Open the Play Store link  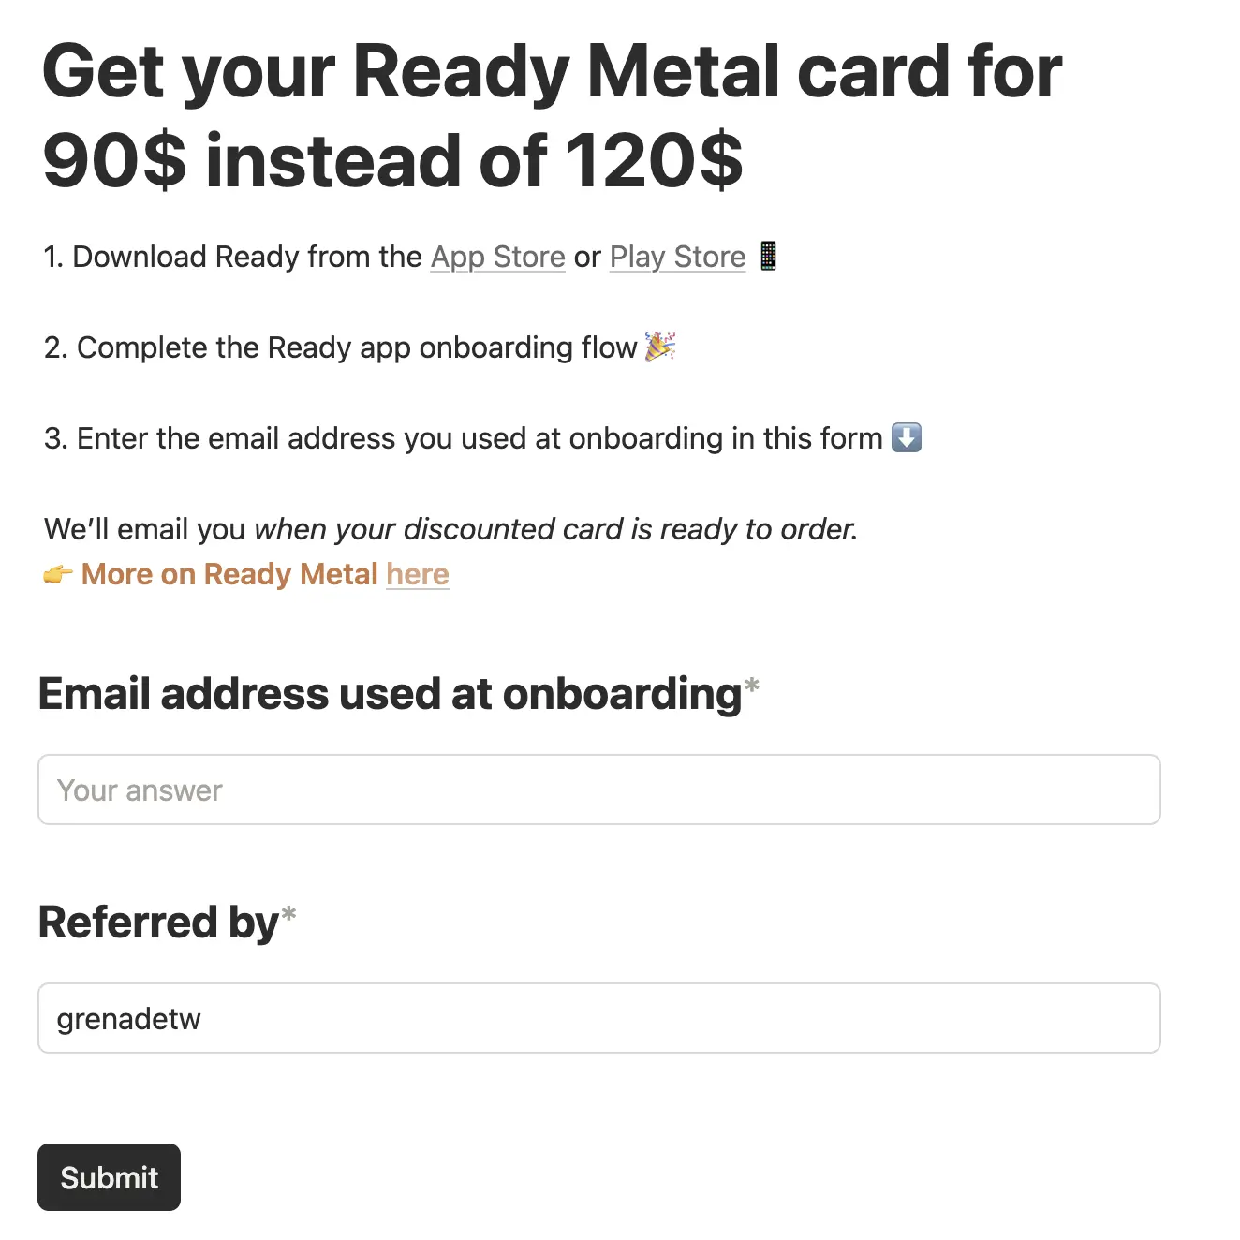(x=678, y=257)
